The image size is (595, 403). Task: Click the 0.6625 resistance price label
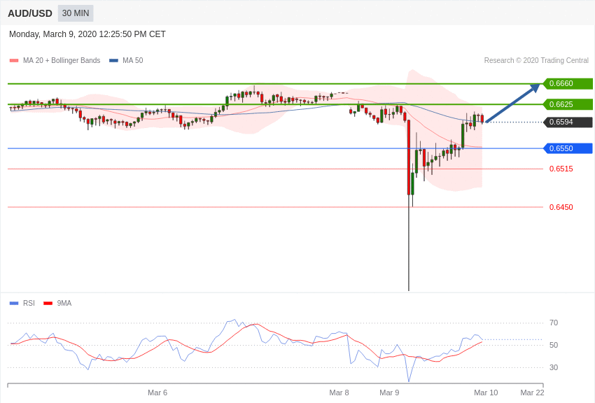pyautogui.click(x=568, y=104)
